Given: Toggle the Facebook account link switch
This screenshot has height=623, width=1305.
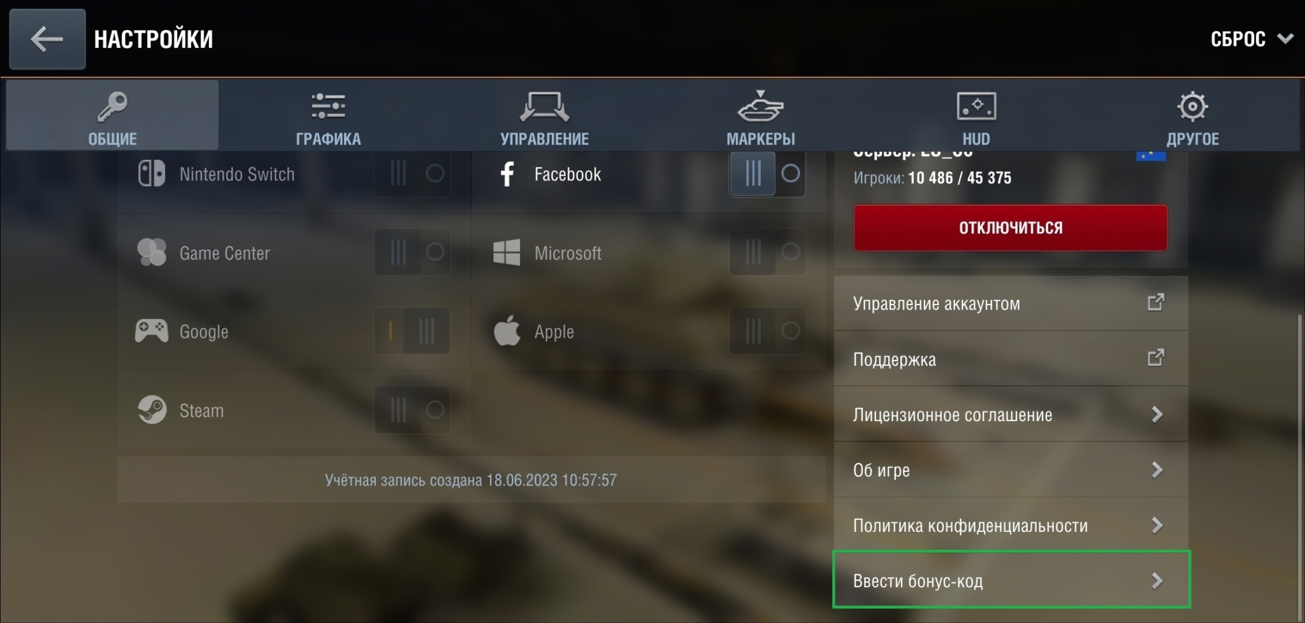Looking at the screenshot, I should pos(767,173).
